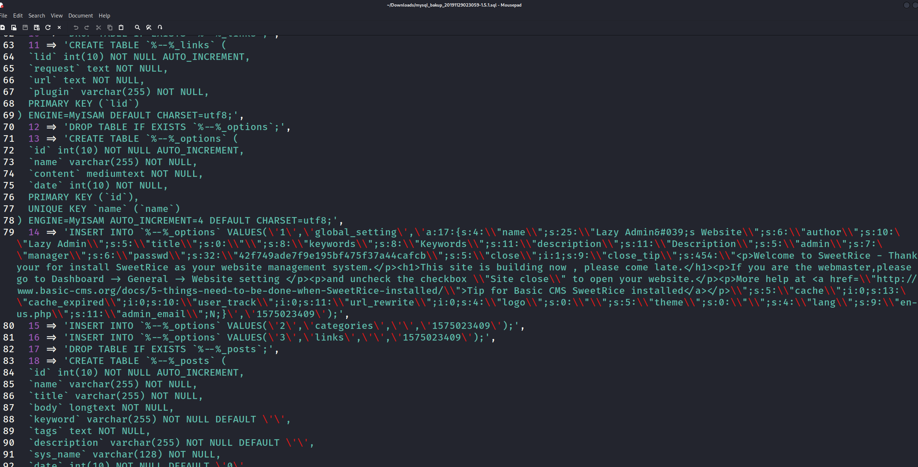Open the Search menu
The width and height of the screenshot is (918, 467).
(x=37, y=16)
